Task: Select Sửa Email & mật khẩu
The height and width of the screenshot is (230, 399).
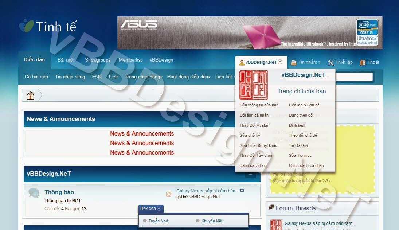Action: (258, 145)
